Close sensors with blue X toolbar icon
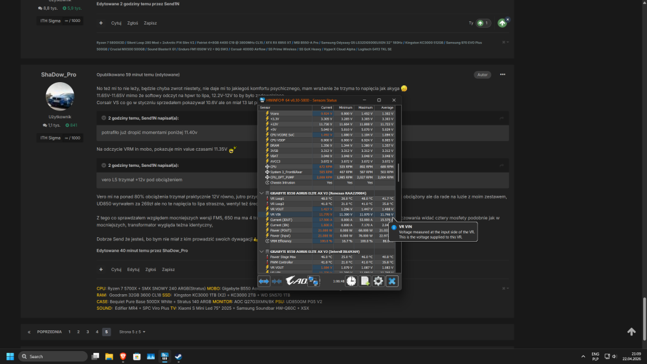 [x=392, y=281]
